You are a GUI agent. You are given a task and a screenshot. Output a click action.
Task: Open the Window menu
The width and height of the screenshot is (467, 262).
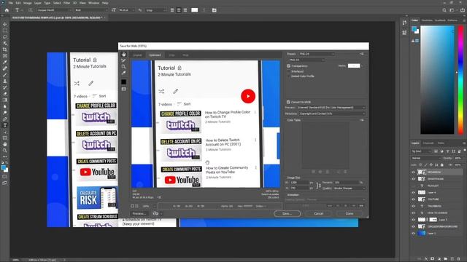(93, 3)
